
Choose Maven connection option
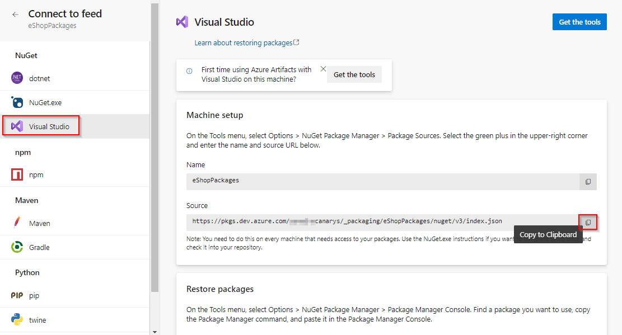[75, 223]
